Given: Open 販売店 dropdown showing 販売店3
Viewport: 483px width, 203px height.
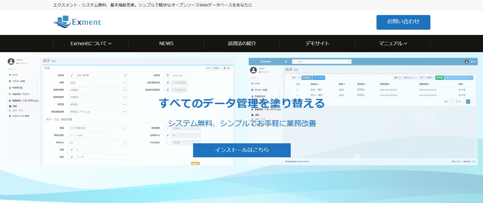Looking at the screenshot, I should [x=98, y=104].
